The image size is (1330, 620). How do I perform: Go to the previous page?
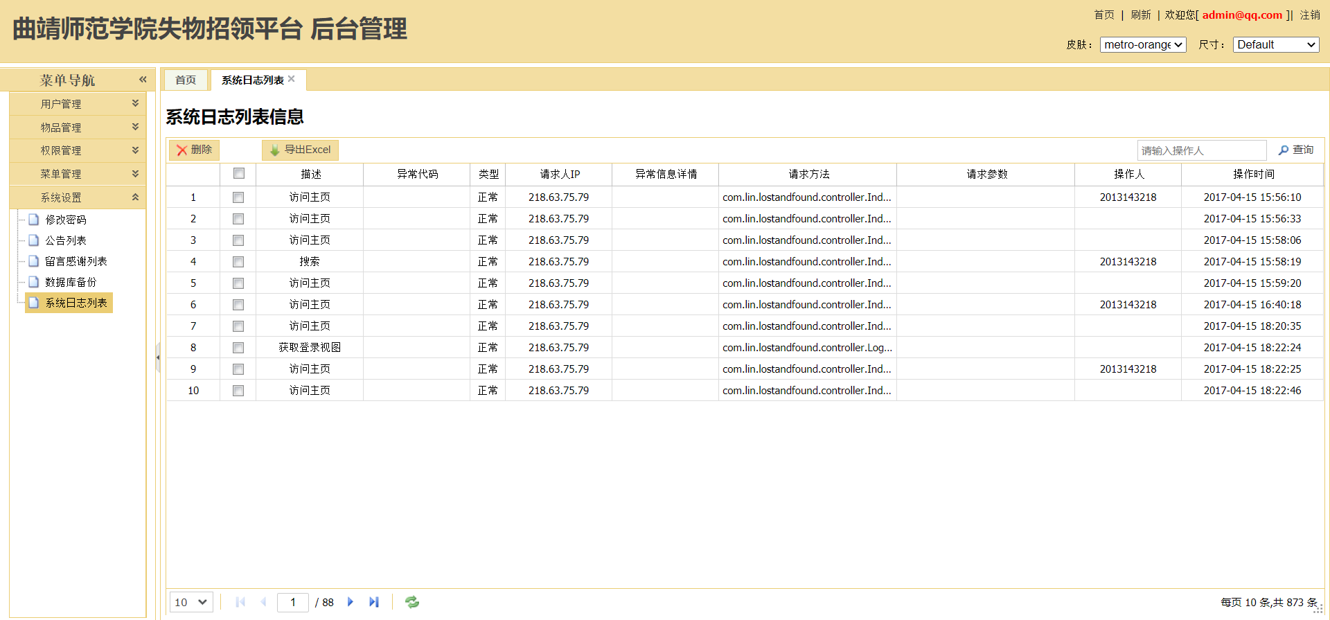point(263,602)
